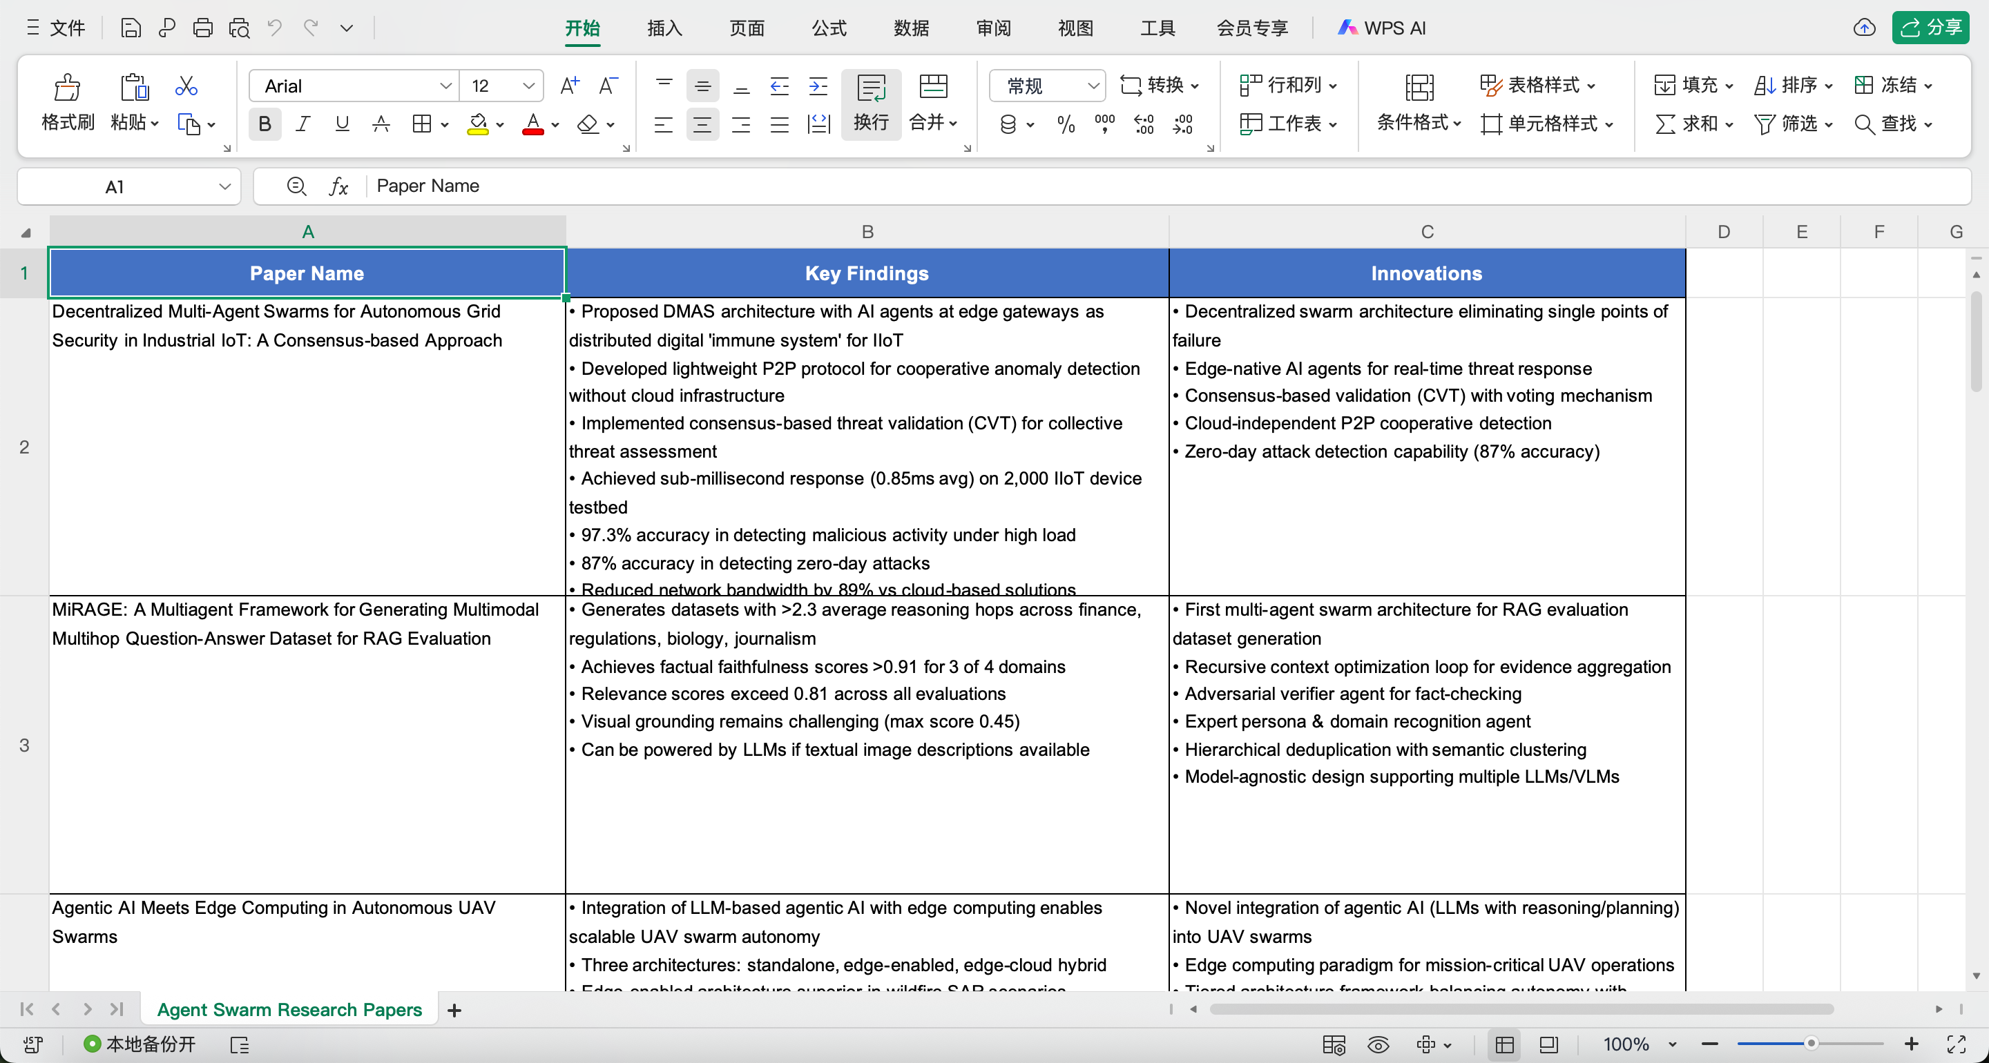
Task: Click the Increase indent icon
Action: [x=818, y=86]
